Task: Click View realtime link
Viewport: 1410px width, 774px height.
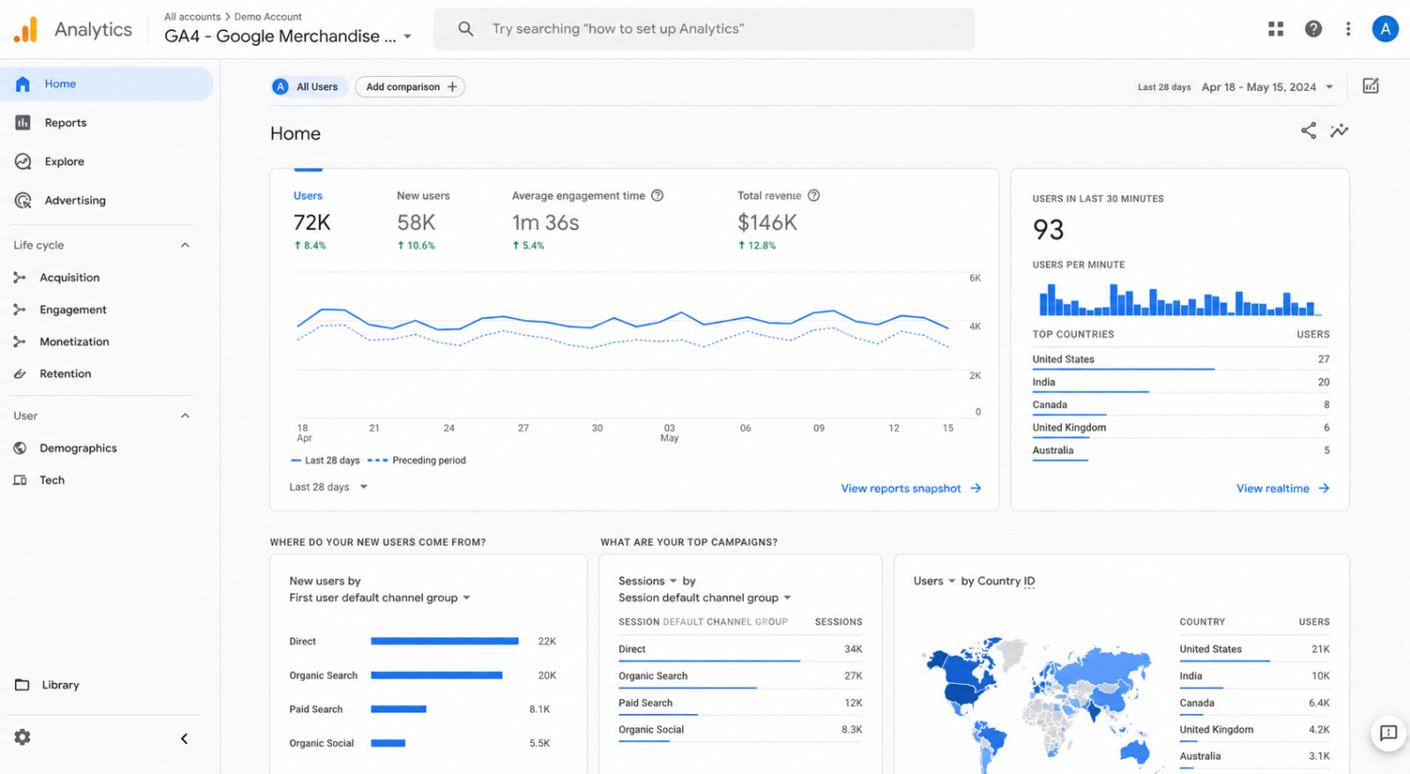Action: pos(1283,488)
